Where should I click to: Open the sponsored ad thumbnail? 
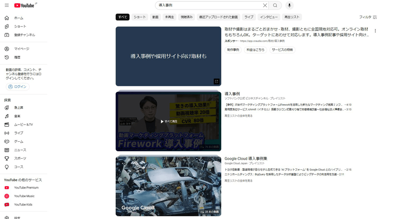click(x=168, y=56)
